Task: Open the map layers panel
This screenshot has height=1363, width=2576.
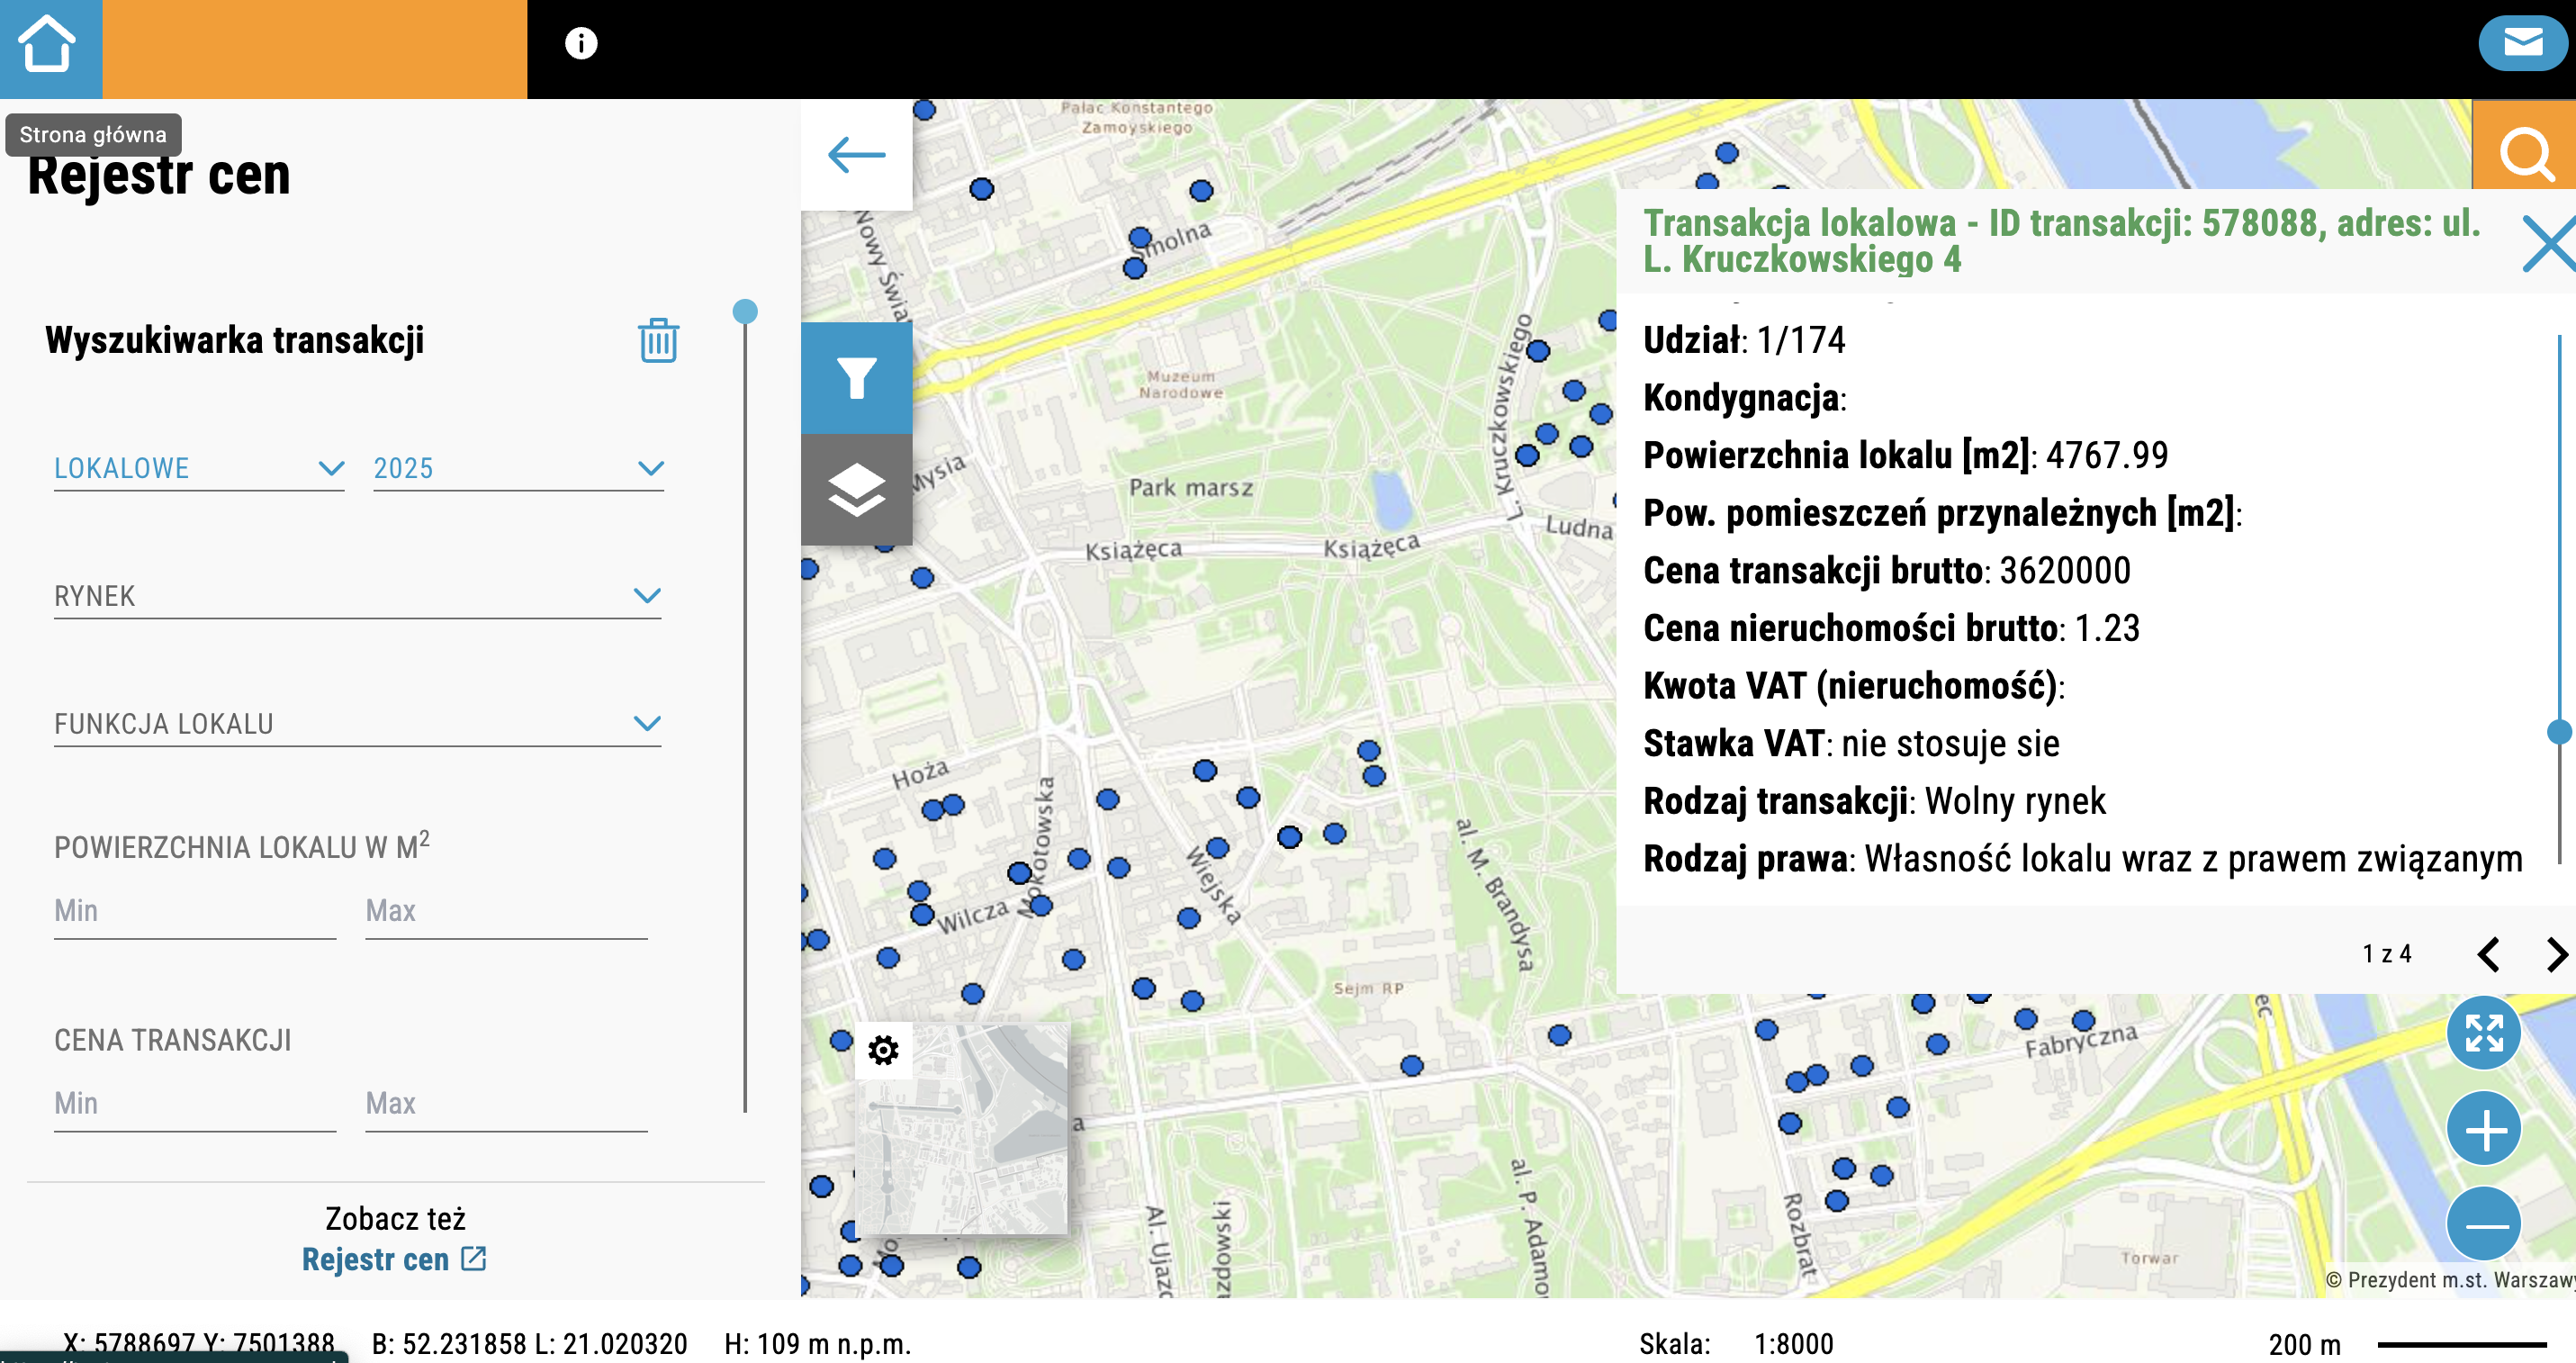Action: 856,489
